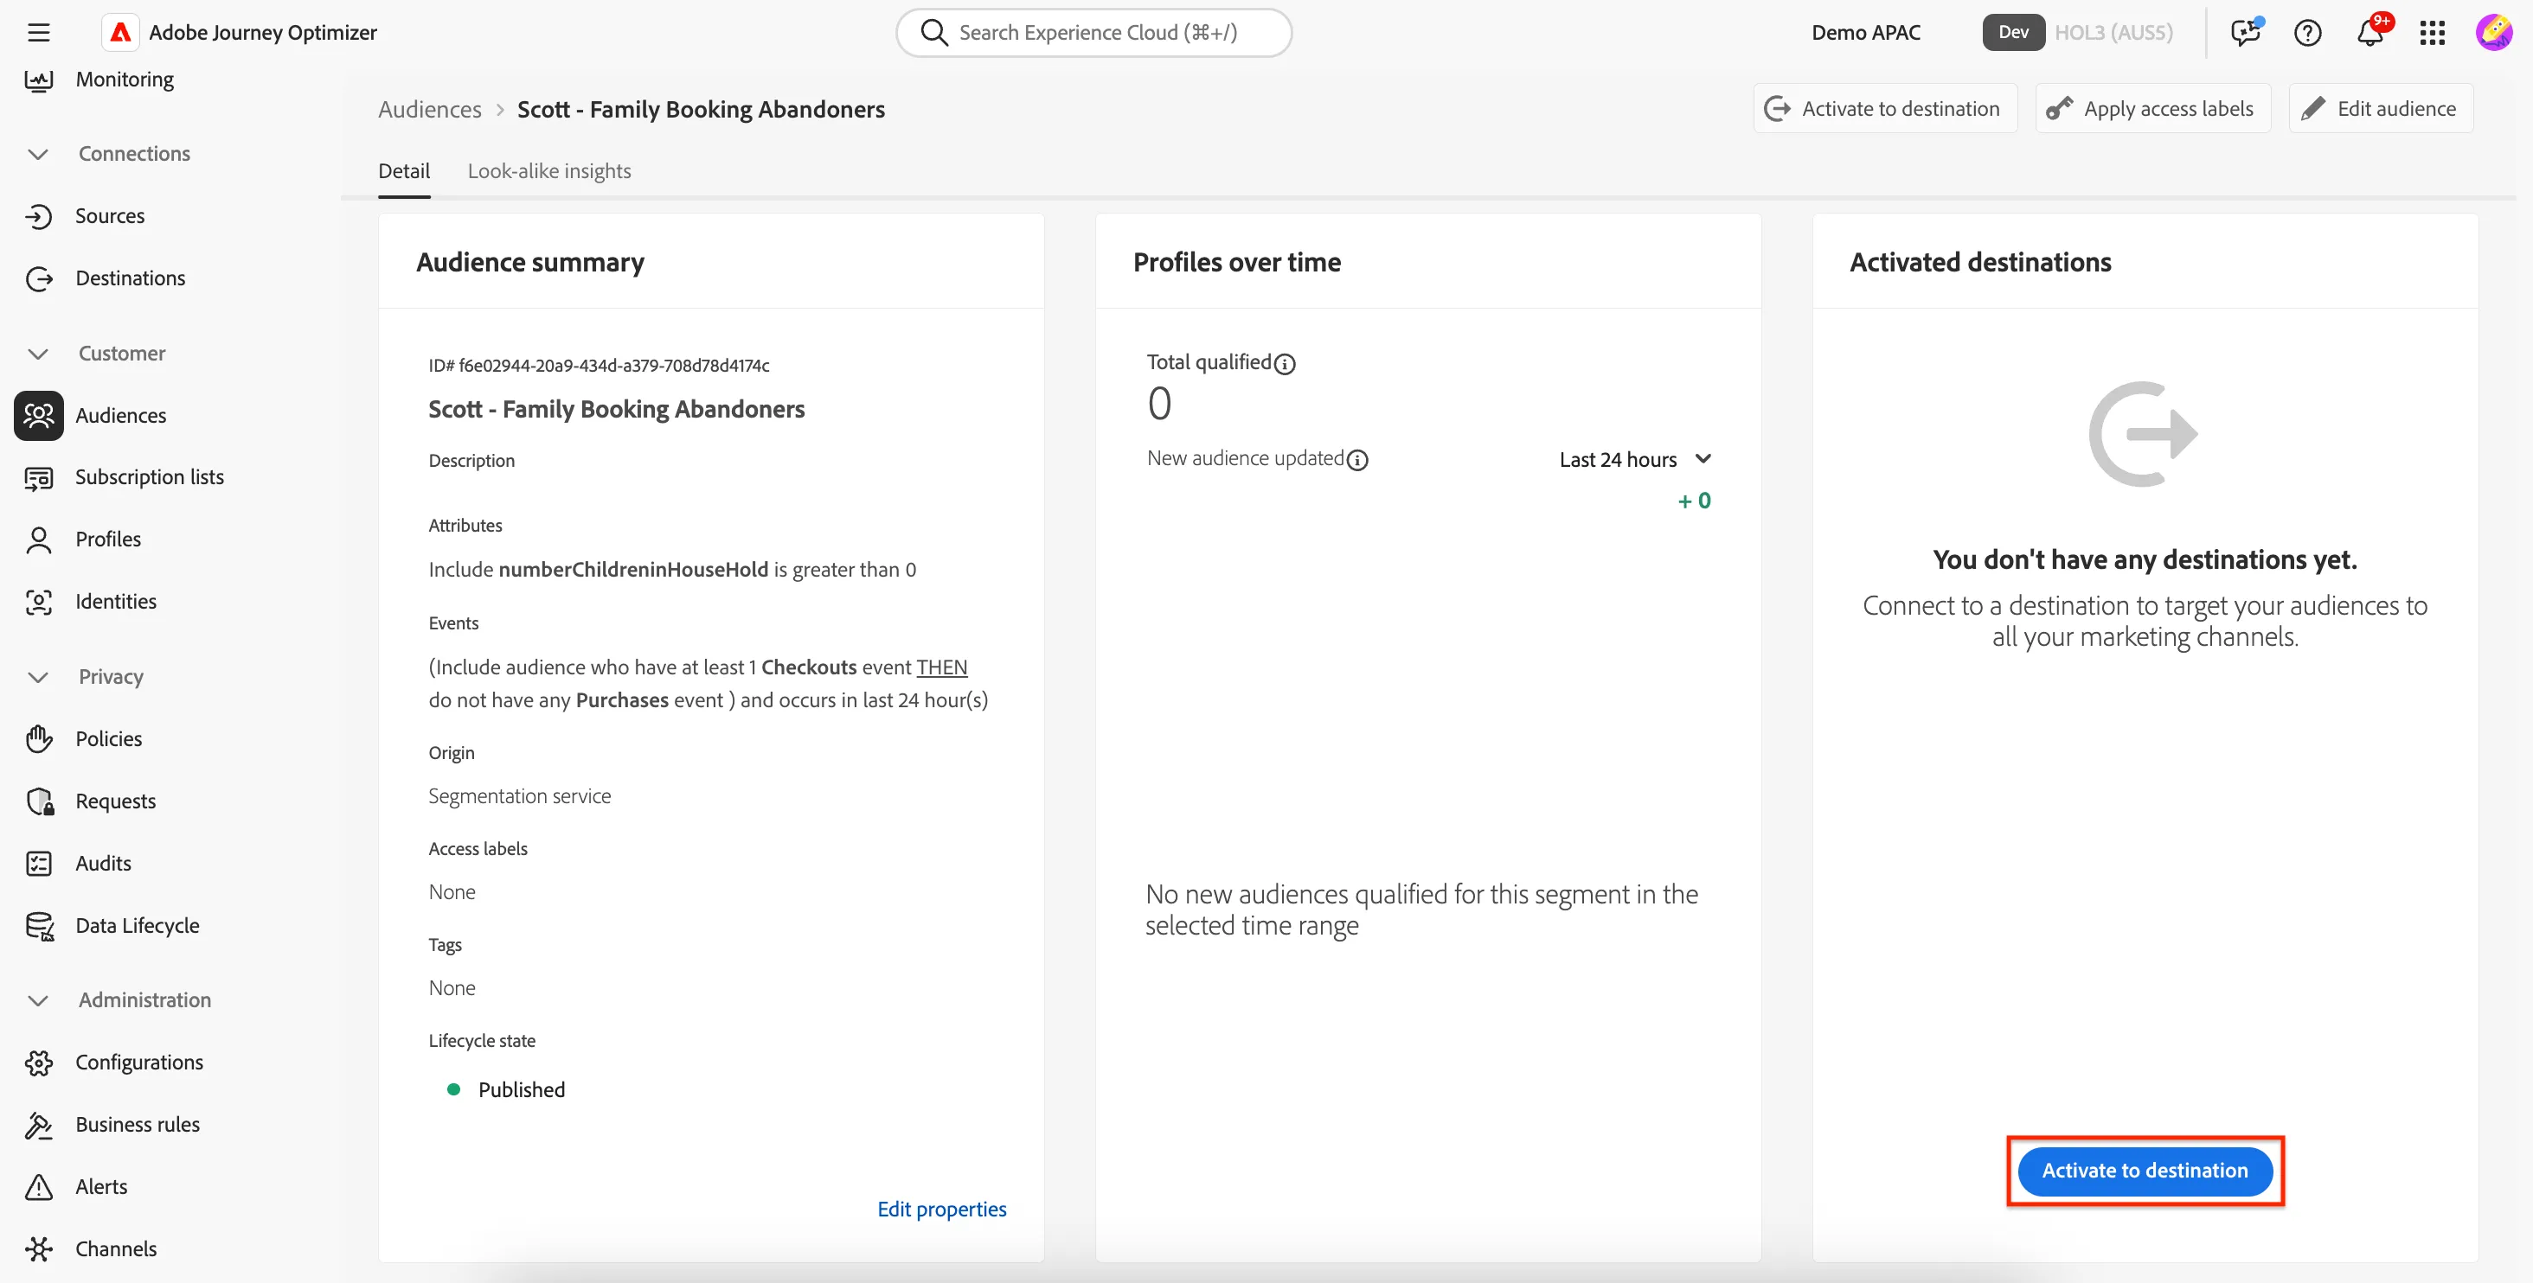Open the notifications bell

coord(2369,32)
